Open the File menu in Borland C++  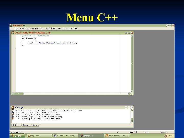click(x=11, y=28)
